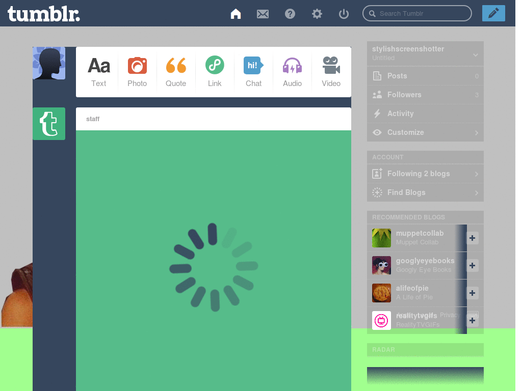Create a Link post
Screen dimensions: 522x391
(x=215, y=72)
